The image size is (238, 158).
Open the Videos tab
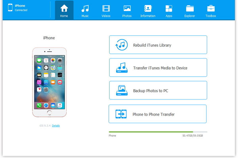(106, 10)
